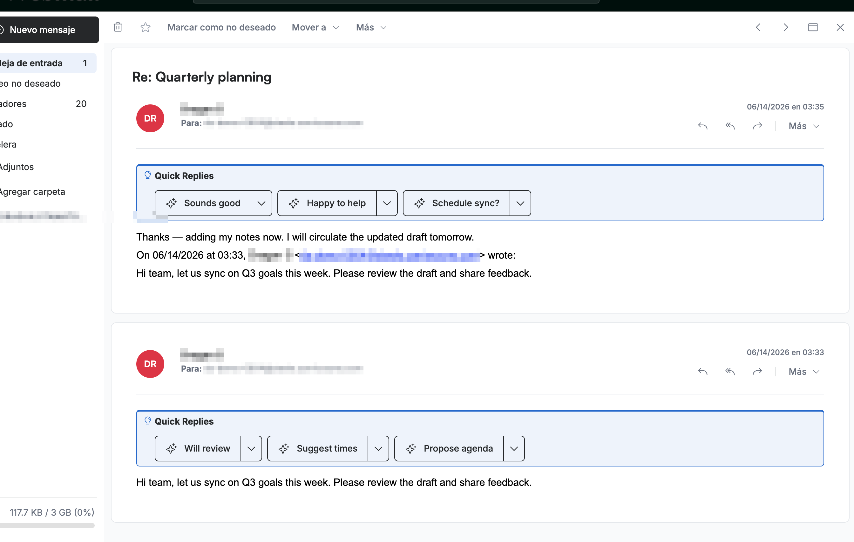Star this conversation

click(146, 27)
